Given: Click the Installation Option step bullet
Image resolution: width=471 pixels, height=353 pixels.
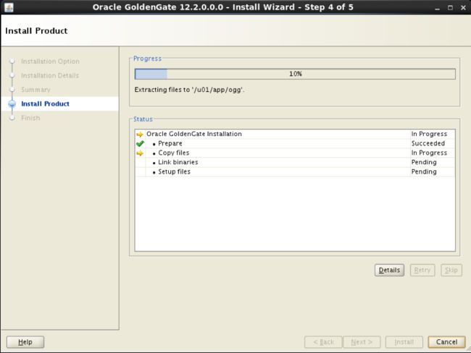Looking at the screenshot, I should (12, 61).
